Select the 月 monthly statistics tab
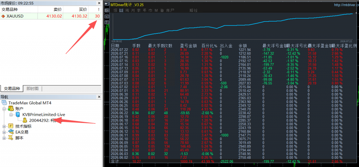359x167 pixels. (133, 10)
